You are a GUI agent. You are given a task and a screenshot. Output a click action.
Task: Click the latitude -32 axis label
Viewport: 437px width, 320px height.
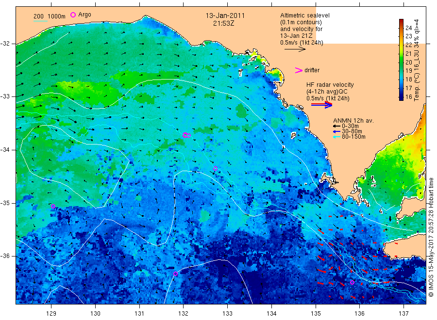[x=5, y=44]
